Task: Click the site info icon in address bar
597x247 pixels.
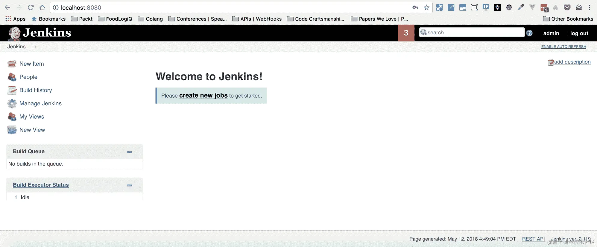Action: tap(56, 7)
